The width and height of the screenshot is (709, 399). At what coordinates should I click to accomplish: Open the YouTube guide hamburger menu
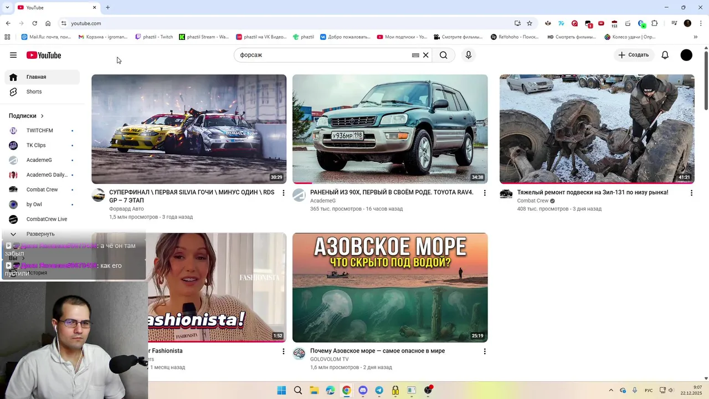tap(13, 55)
